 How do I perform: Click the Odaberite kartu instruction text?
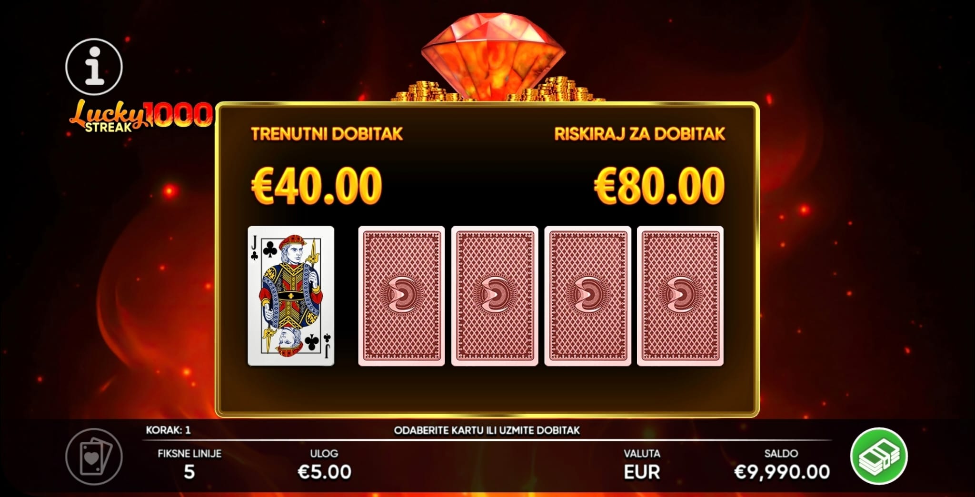[x=487, y=430]
